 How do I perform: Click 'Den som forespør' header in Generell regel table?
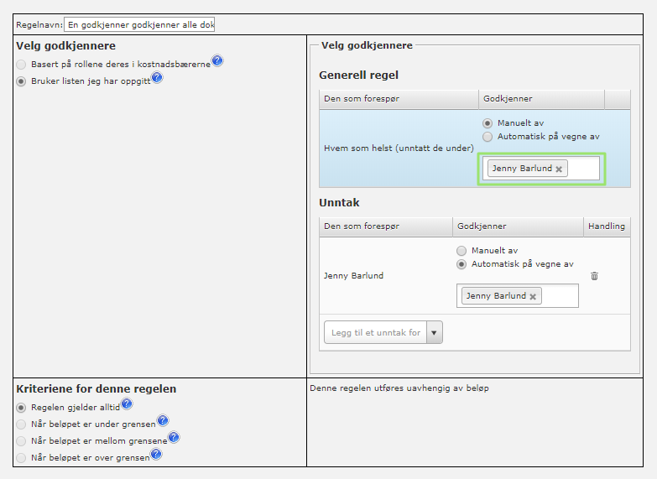coord(399,99)
